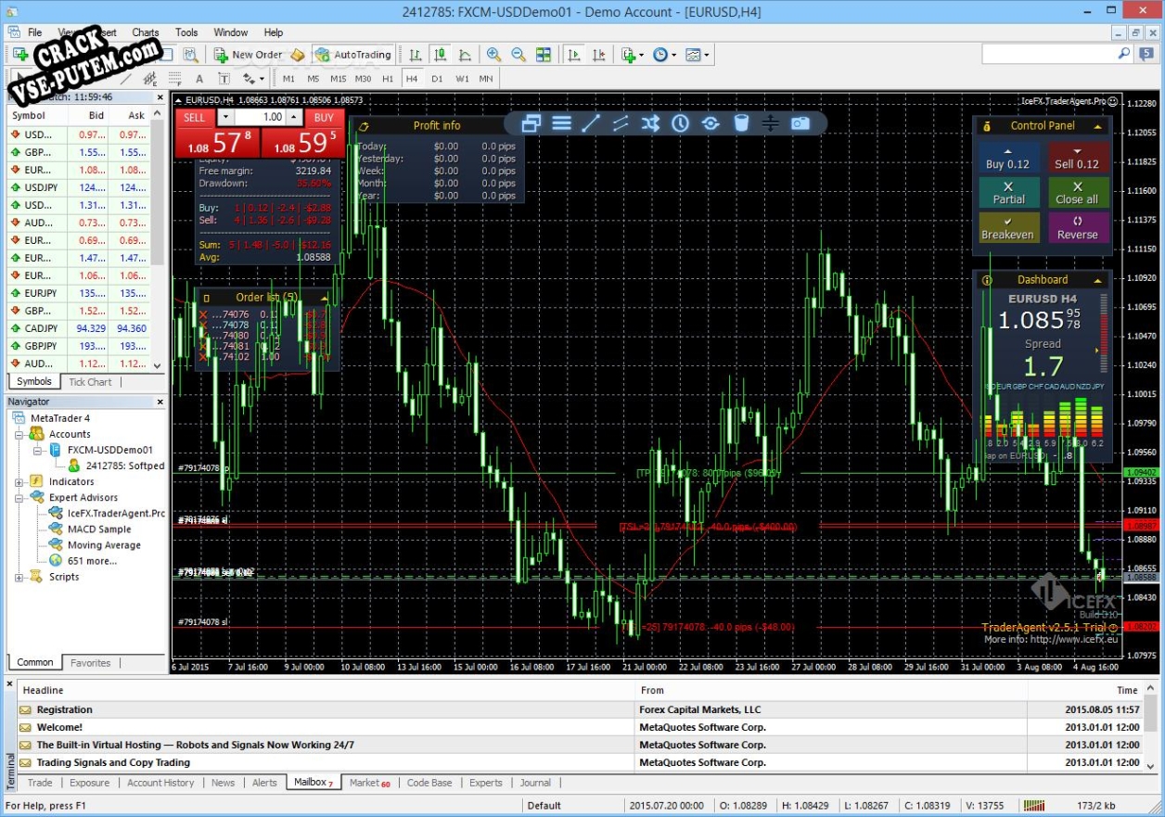Click the shuffle arrows icon in chart toolbar
This screenshot has width=1165, height=817.
650,123
